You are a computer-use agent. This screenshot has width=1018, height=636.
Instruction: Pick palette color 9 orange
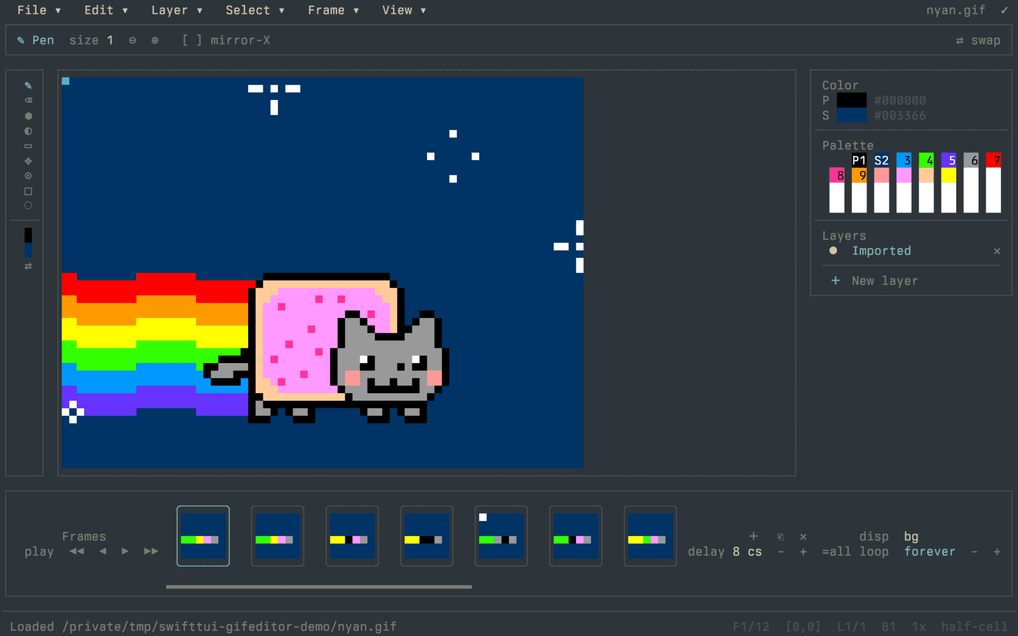(859, 175)
